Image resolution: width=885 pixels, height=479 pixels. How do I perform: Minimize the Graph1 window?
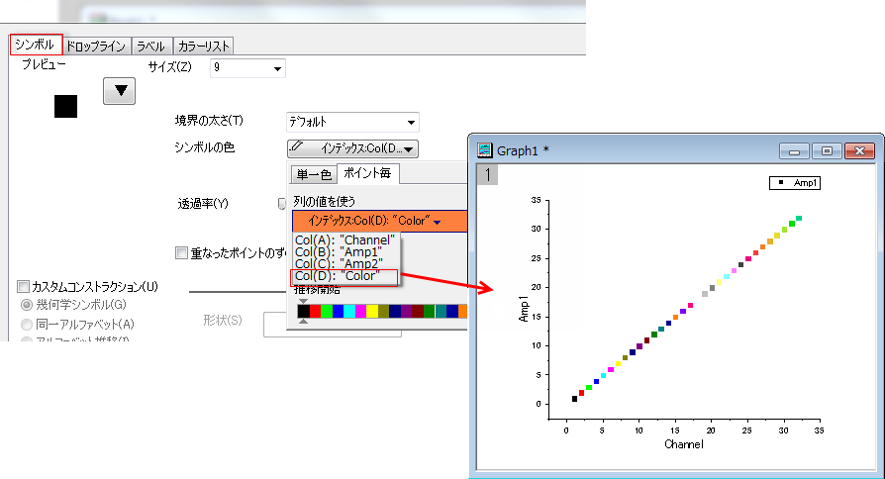click(x=795, y=151)
